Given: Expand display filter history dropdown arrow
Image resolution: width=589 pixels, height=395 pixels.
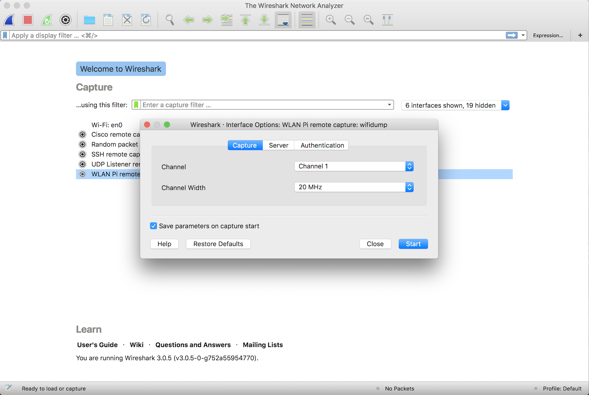Looking at the screenshot, I should pos(523,35).
